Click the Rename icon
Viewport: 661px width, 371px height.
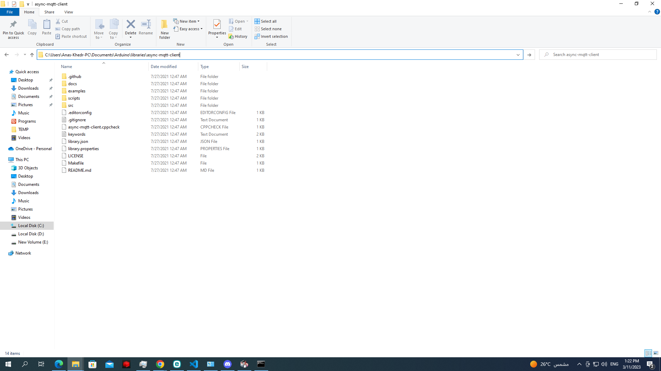tap(146, 24)
